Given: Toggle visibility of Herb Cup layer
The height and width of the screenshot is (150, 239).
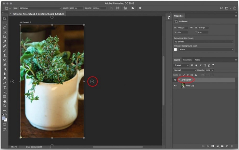Looking at the screenshot, I should [175, 86].
